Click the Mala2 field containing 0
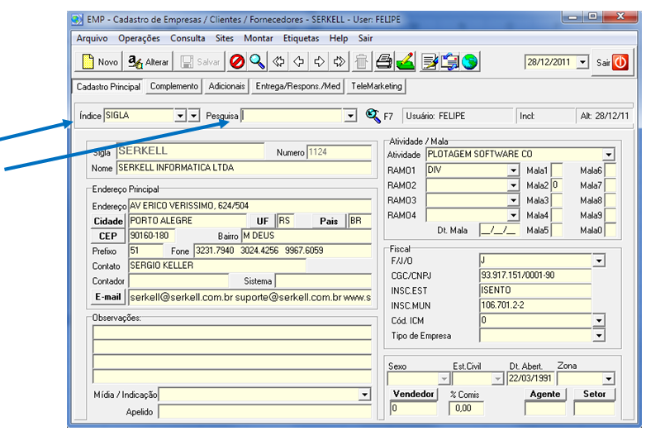Viewport: 646px width, 431px height. 557,184
